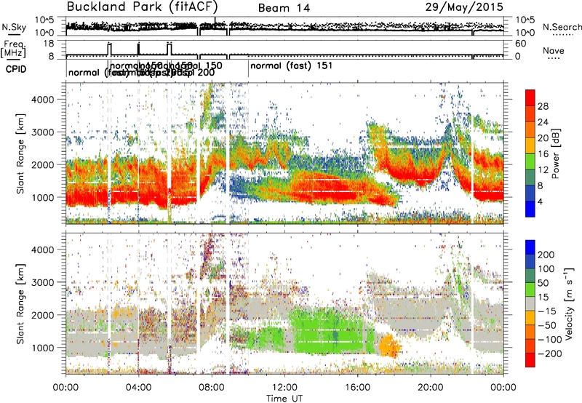Click the '4' label on the Power color bar

pos(541,202)
